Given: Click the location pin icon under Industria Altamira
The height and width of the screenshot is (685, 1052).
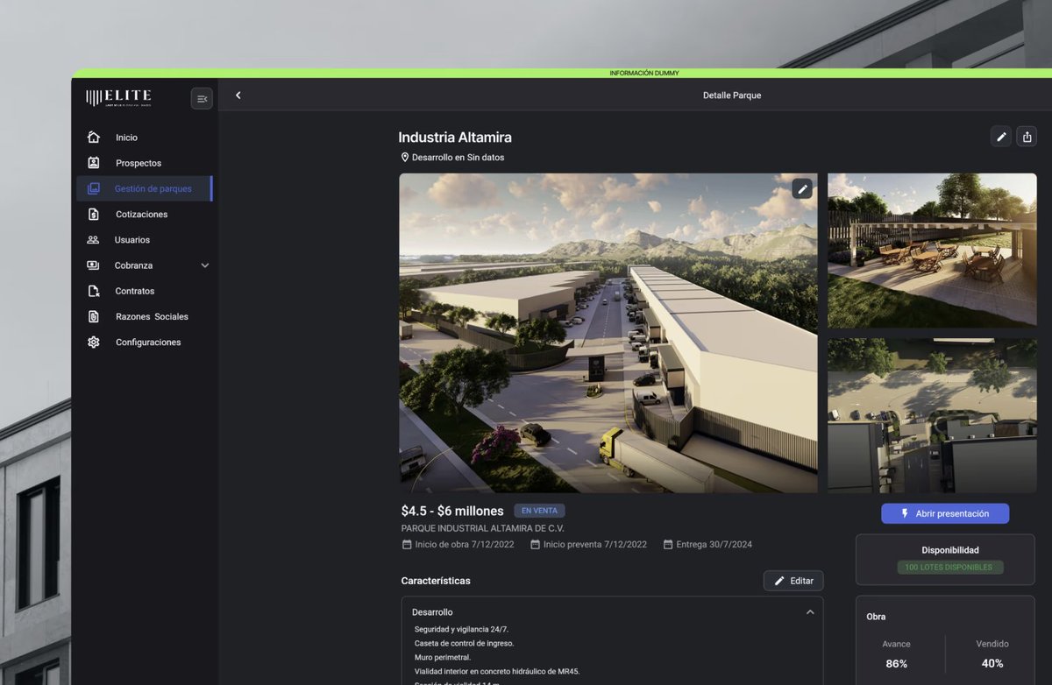Looking at the screenshot, I should (405, 158).
